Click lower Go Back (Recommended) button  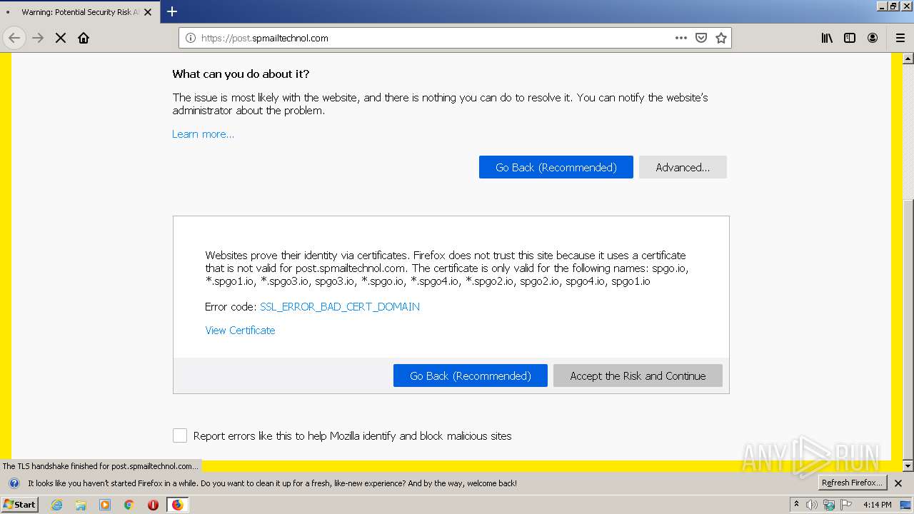[471, 376]
